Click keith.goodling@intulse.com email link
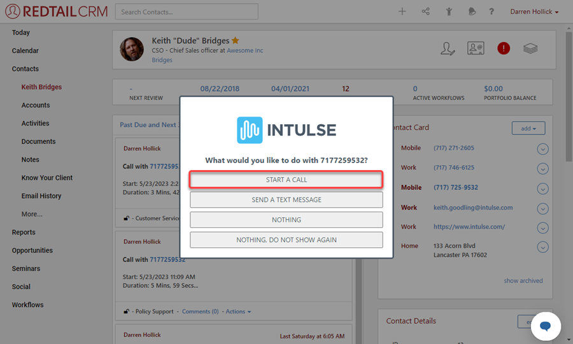This screenshot has height=344, width=573. pos(473,208)
